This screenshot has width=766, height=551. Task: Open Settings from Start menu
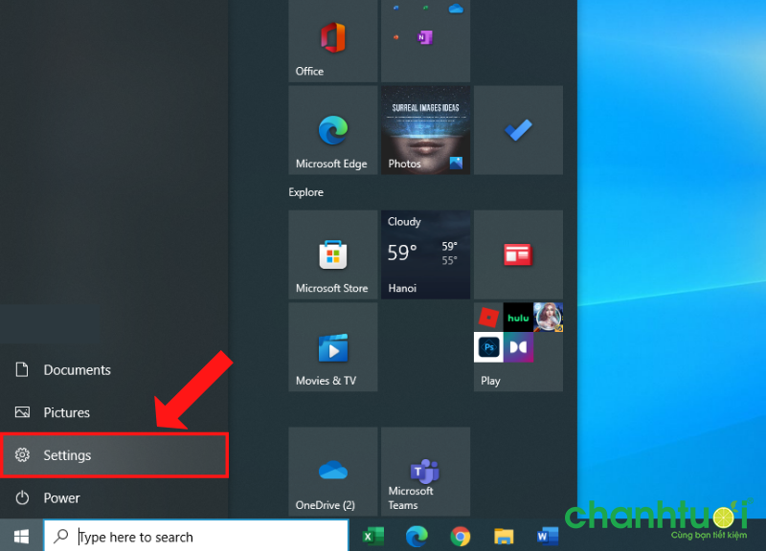pyautogui.click(x=114, y=454)
